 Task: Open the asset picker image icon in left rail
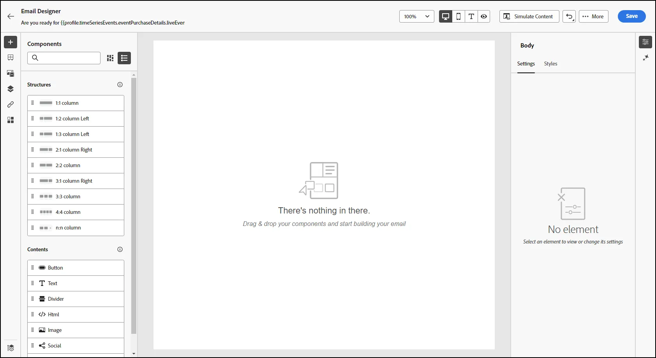(x=11, y=73)
